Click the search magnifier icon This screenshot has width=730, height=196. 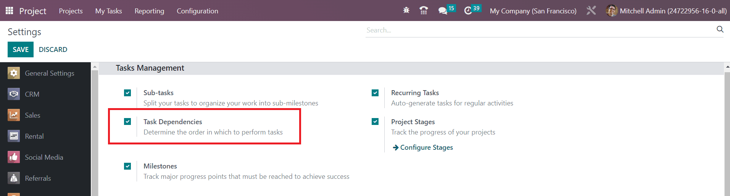tap(720, 29)
